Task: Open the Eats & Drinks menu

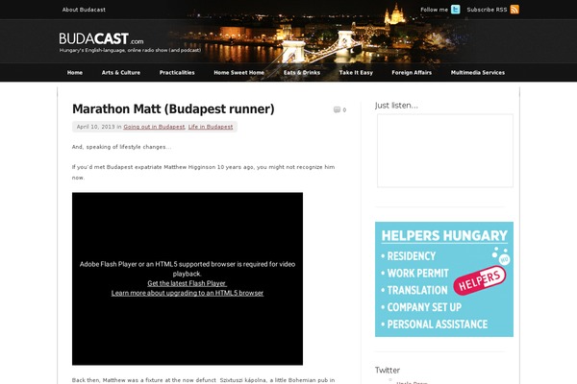Action: (x=302, y=72)
